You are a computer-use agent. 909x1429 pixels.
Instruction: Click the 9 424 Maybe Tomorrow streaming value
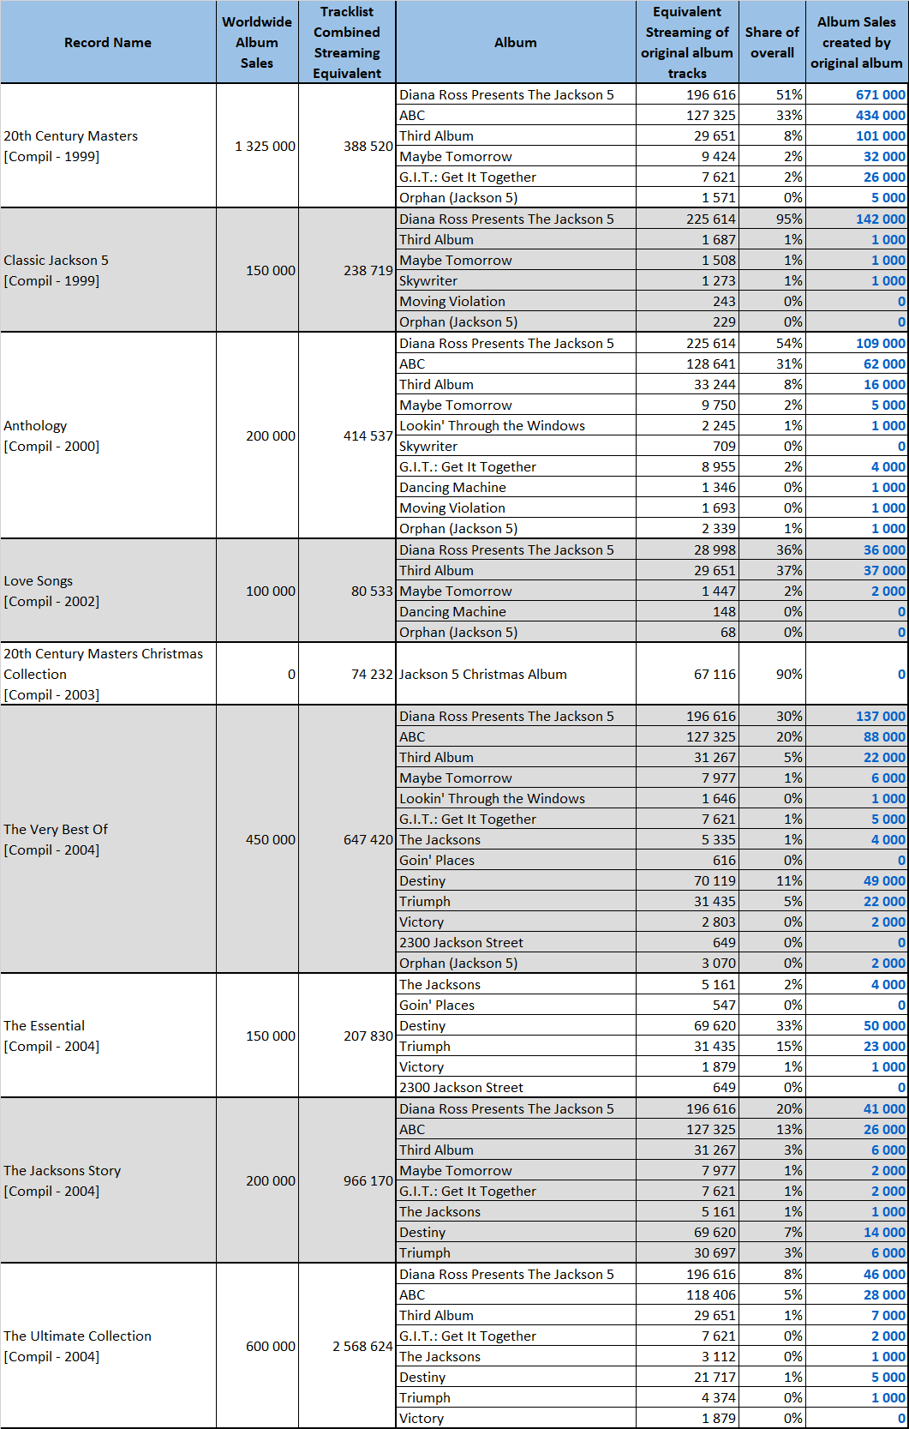[719, 157]
